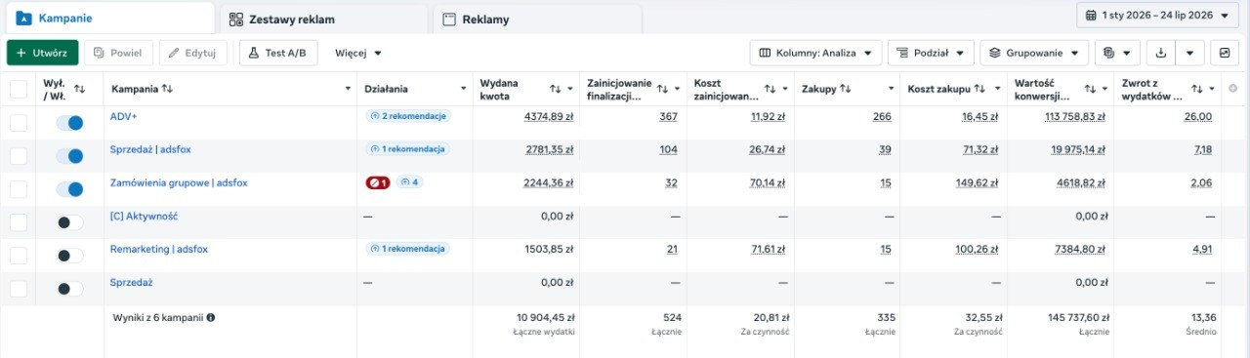The height and width of the screenshot is (358, 1250).
Task: Open Zakupy column header menu arrow
Action: pyautogui.click(x=891, y=89)
